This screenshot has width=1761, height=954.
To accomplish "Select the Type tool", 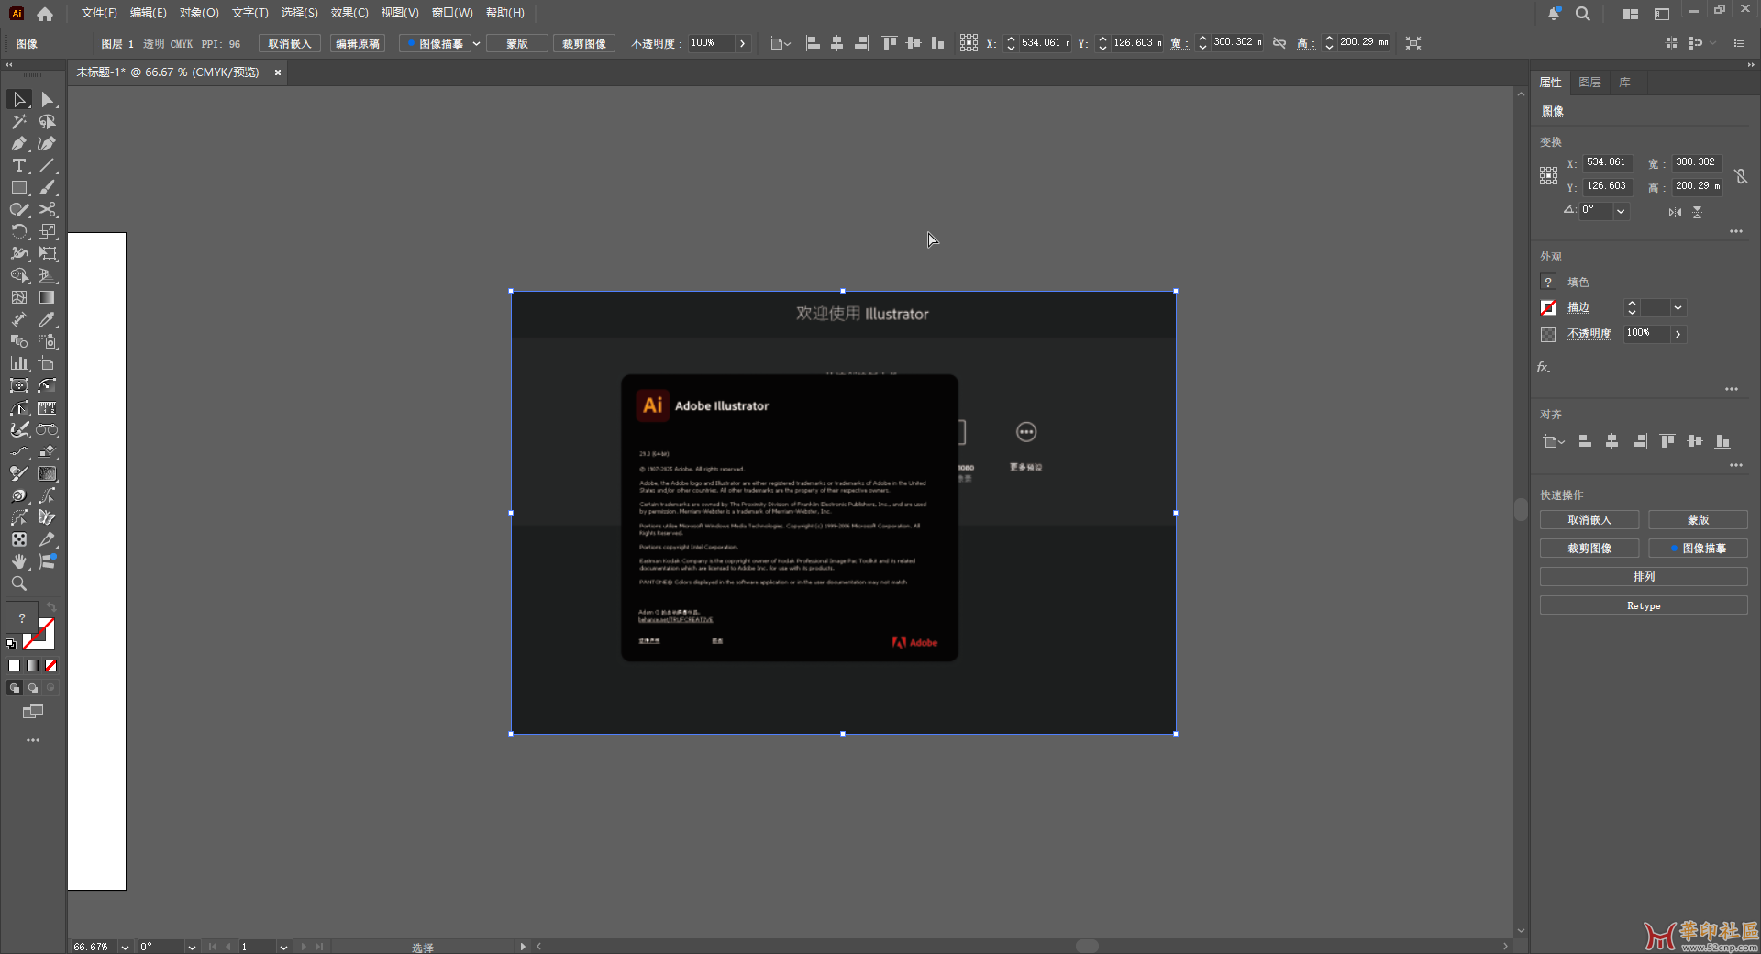I will [x=19, y=165].
